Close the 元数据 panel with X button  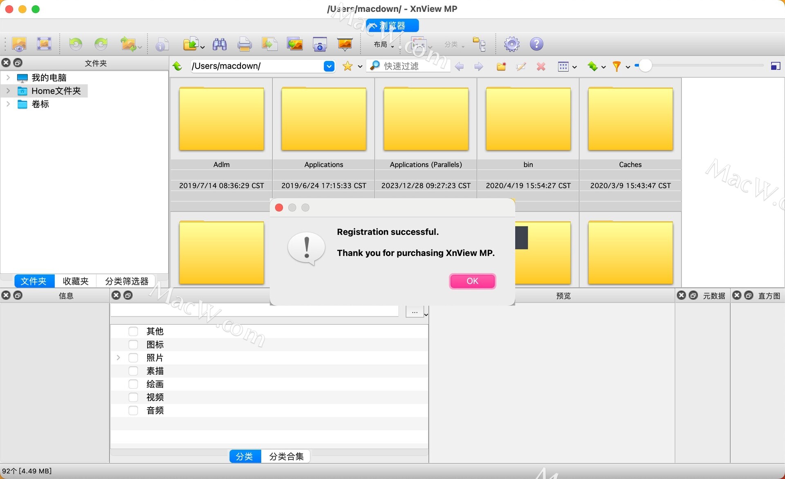tap(681, 295)
